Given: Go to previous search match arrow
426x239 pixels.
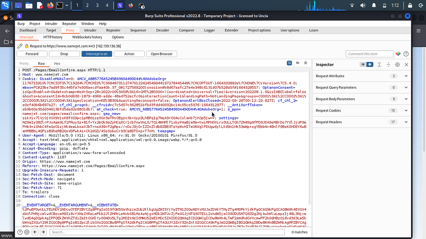Looking at the screenshot, I should [x=35, y=232].
